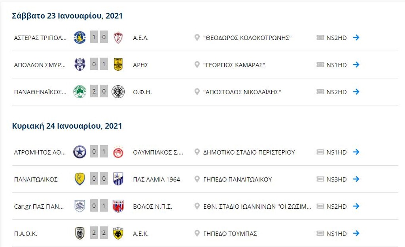
Task: Click the Volos N.P.S. red-blue crest
Action: click(118, 206)
